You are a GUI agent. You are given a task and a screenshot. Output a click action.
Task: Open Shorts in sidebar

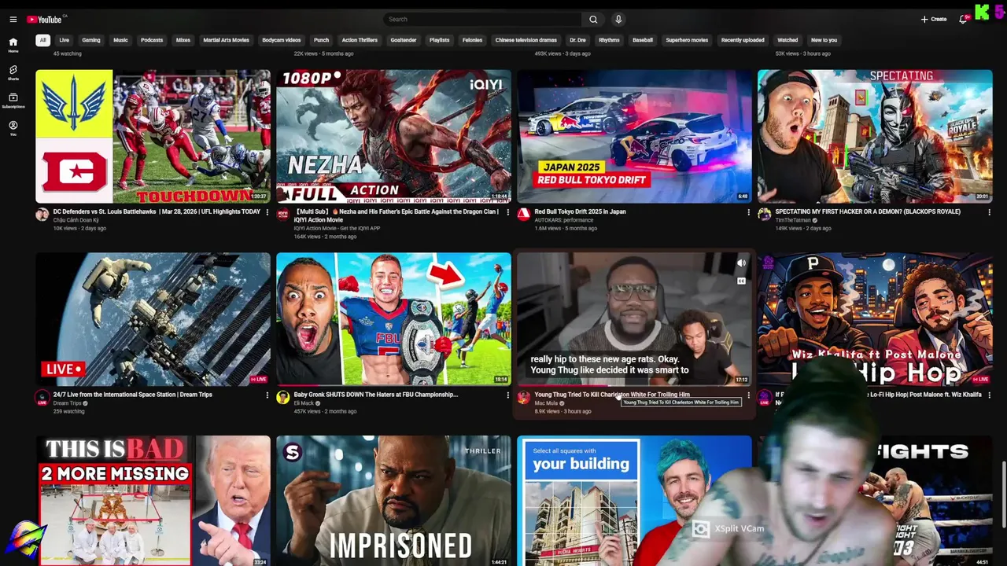[x=13, y=73]
